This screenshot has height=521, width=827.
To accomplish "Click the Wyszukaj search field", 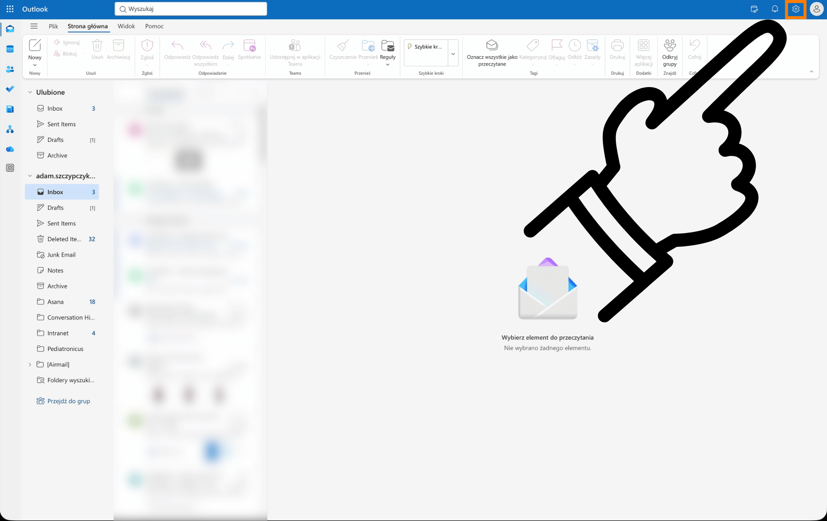I will (x=191, y=9).
